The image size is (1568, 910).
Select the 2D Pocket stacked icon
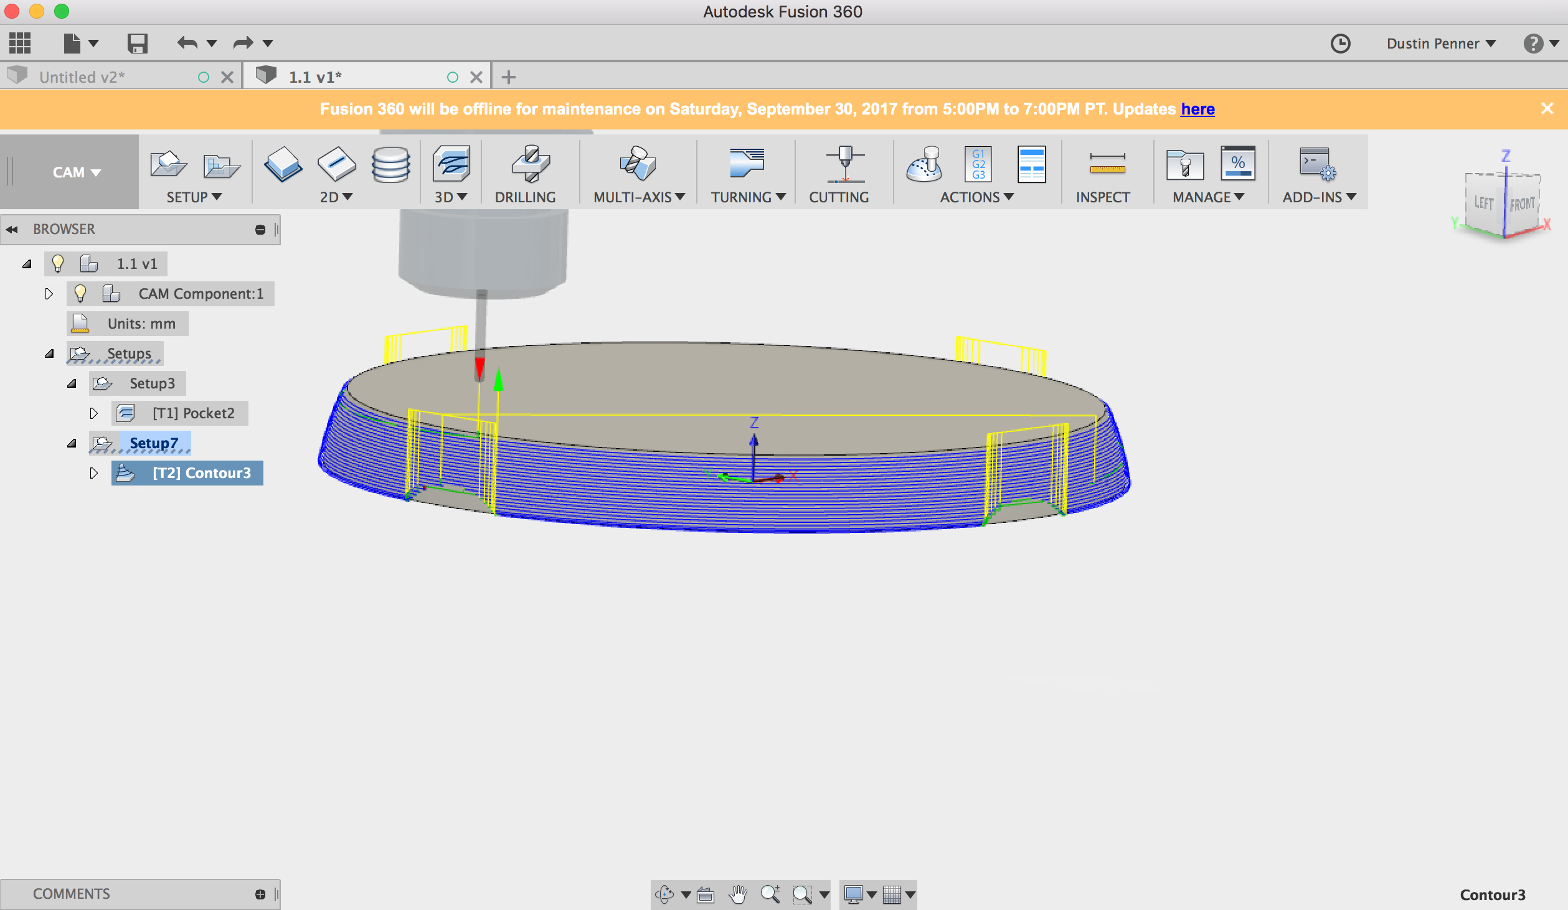390,164
